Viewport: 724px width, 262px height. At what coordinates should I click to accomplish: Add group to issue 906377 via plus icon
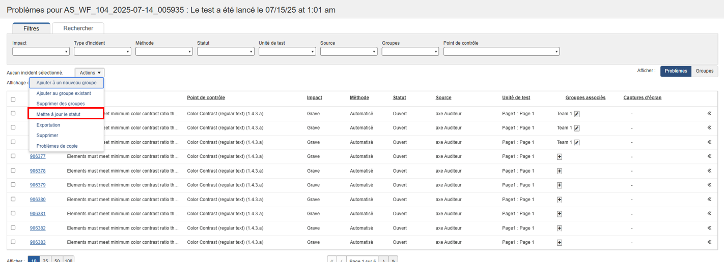tap(560, 157)
